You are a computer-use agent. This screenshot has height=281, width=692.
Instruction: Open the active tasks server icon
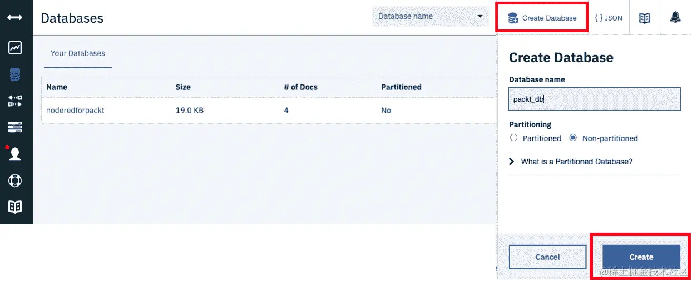15,128
